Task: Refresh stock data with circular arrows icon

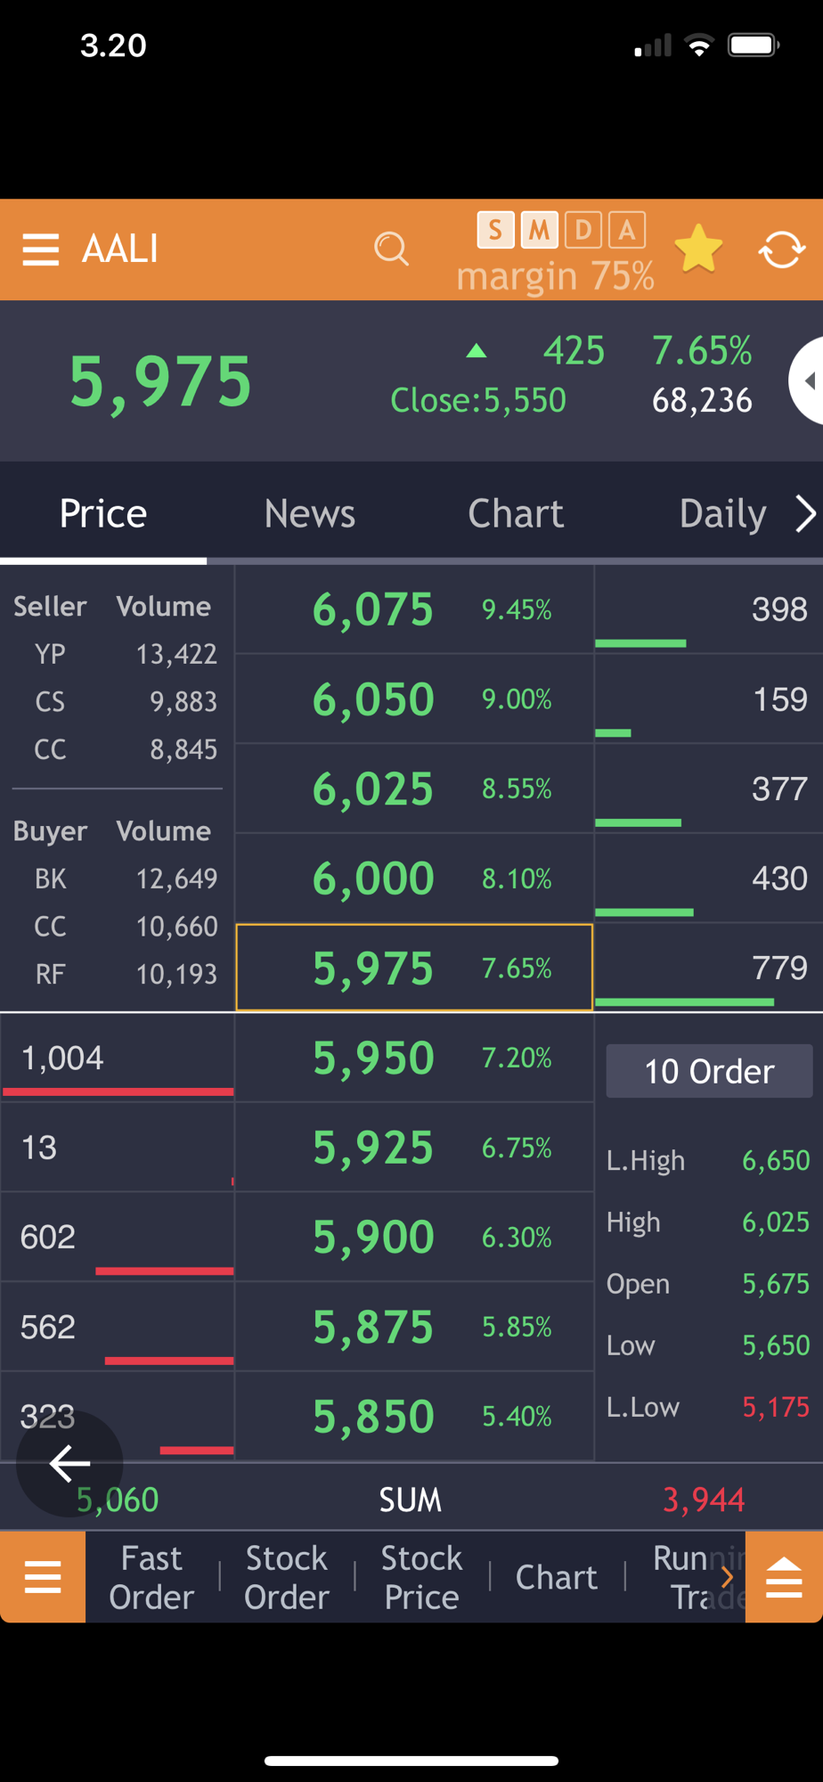Action: pos(782,249)
